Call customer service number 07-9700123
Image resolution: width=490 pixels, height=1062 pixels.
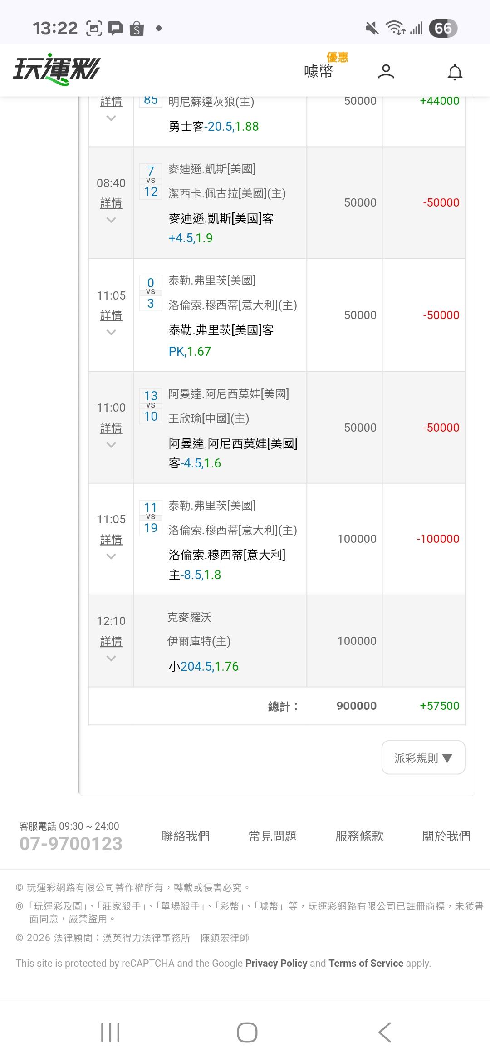pos(71,844)
